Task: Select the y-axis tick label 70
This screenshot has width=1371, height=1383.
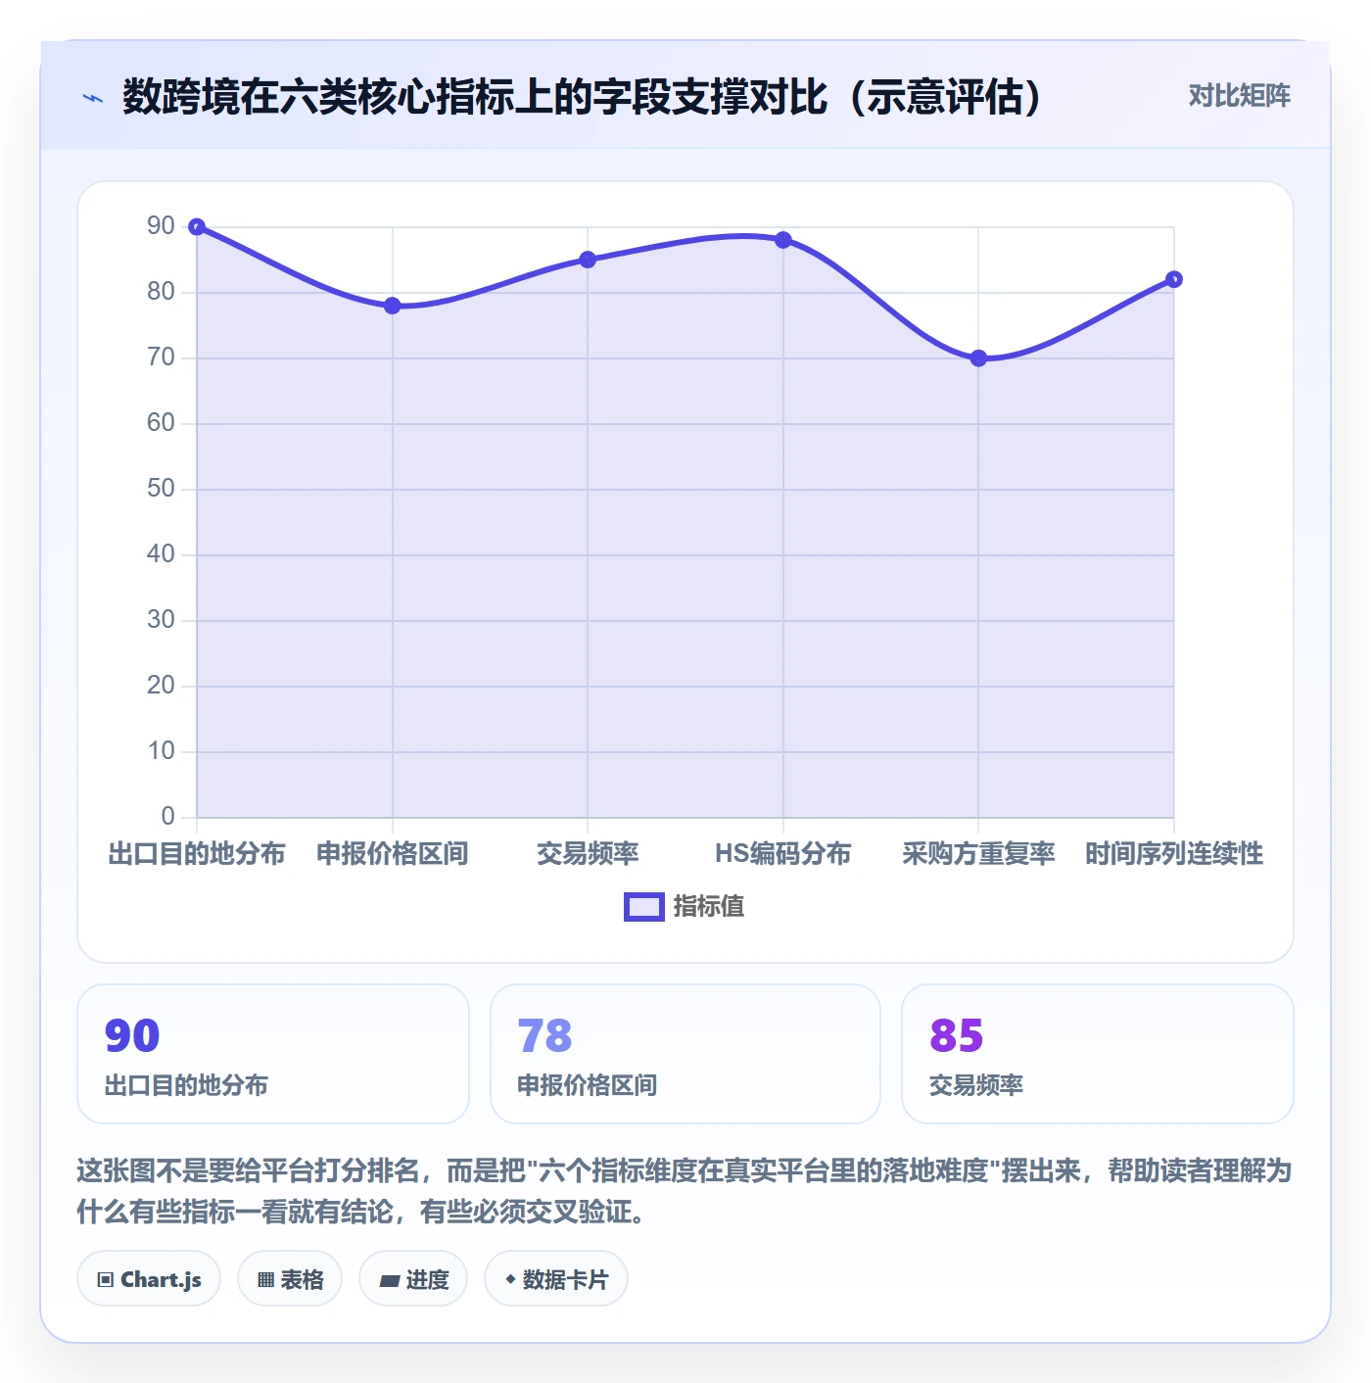Action: coord(161,358)
